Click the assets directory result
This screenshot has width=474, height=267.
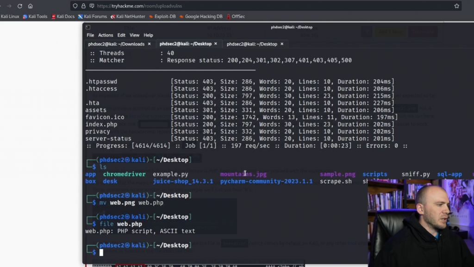coord(240,110)
